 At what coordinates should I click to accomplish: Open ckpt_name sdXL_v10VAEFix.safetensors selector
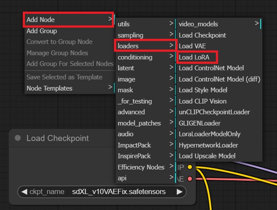click(102, 191)
